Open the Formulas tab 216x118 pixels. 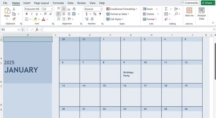point(58,3)
